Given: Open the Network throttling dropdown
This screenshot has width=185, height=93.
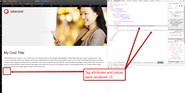Looking at the screenshot, I should 48,1.
